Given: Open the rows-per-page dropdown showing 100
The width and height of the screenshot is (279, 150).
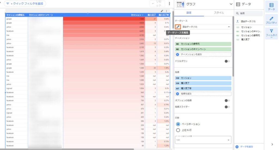Looking at the screenshot, I should [x=203, y=140].
